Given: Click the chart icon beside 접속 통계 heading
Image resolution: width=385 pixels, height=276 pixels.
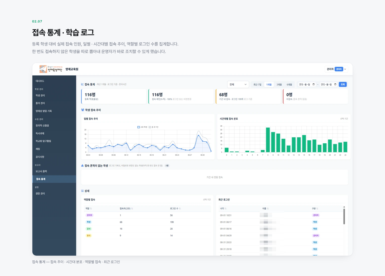Looking at the screenshot, I should pos(82,84).
